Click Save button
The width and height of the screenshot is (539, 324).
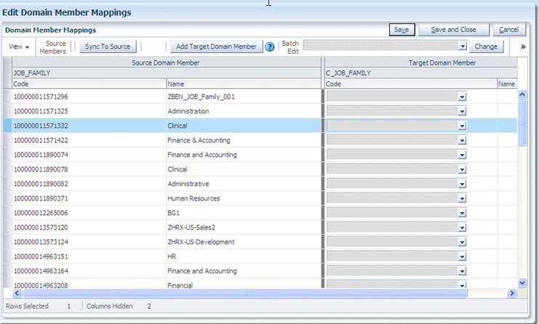pyautogui.click(x=402, y=30)
